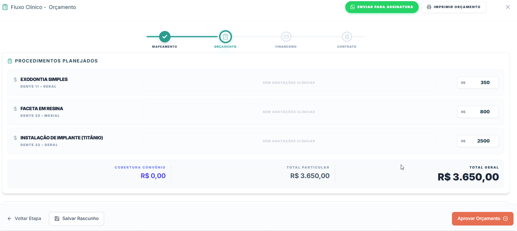Close the Fluxo Clínico dialog with X
Screen dimensions: 517x231
click(508, 7)
